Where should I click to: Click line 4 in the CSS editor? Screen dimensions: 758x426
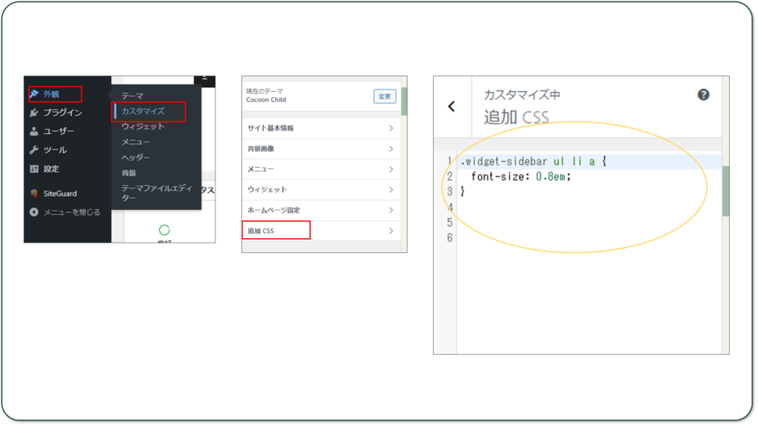pyautogui.click(x=518, y=207)
